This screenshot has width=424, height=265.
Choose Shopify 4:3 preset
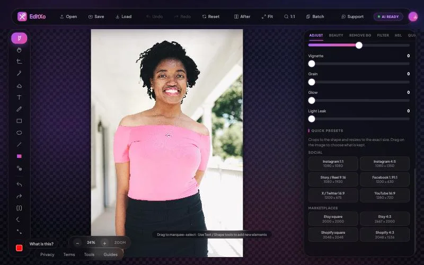tap(385, 235)
